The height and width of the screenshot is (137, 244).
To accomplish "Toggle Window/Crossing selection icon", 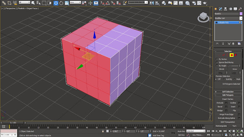I will tap(49, 3).
